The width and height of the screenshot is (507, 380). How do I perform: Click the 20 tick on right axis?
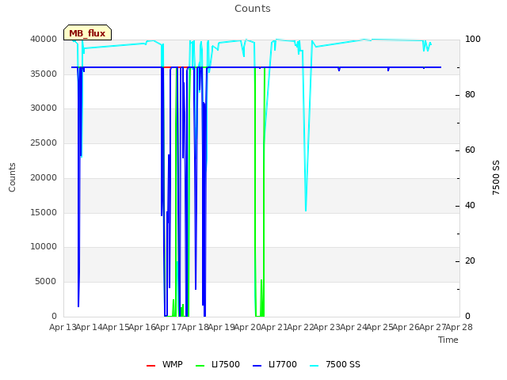[x=470, y=261]
